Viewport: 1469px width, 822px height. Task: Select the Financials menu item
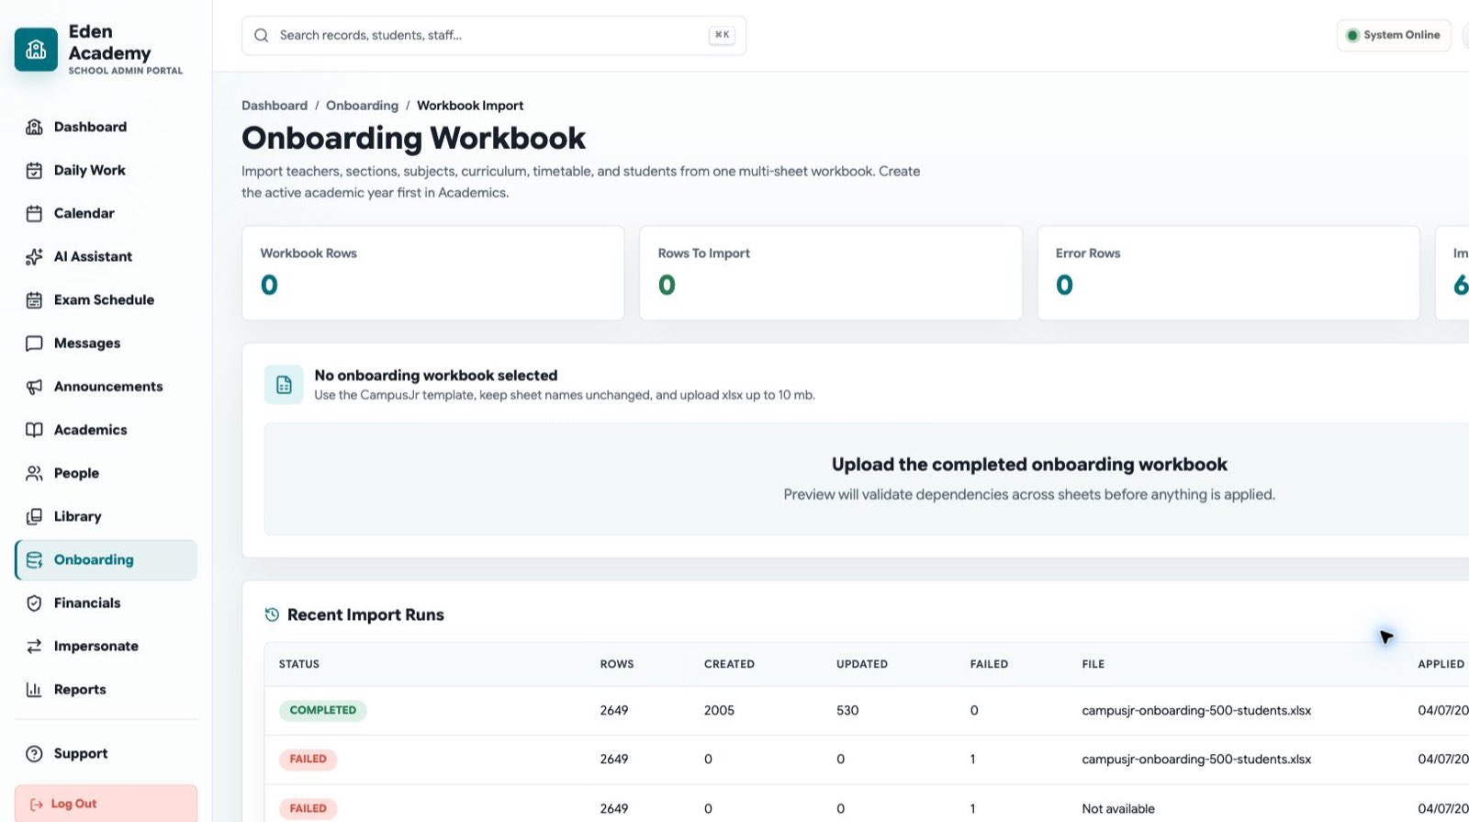tap(106, 602)
